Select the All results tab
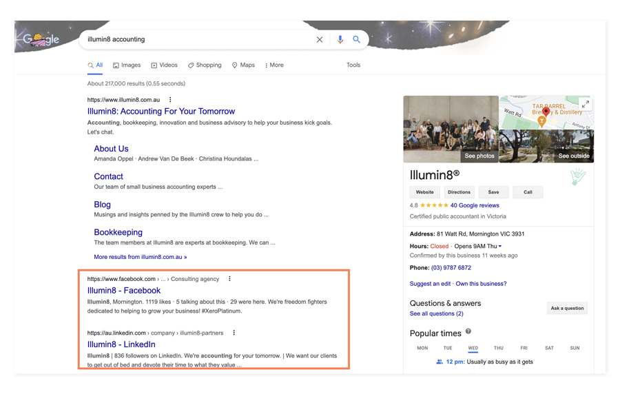The width and height of the screenshot is (620, 394). click(95, 65)
